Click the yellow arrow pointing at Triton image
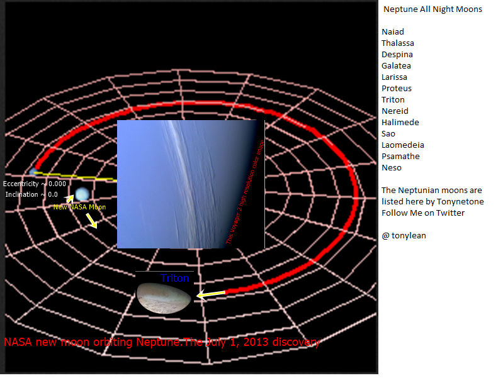This screenshot has height=388, width=503. (x=210, y=294)
